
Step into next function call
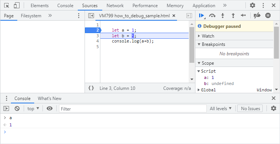click(222, 15)
